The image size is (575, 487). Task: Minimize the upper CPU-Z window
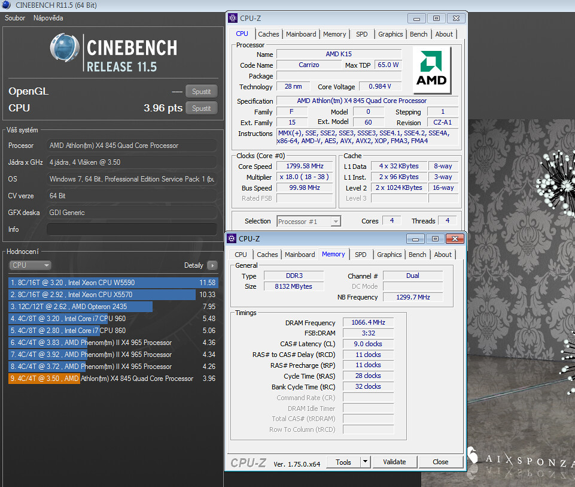416,19
